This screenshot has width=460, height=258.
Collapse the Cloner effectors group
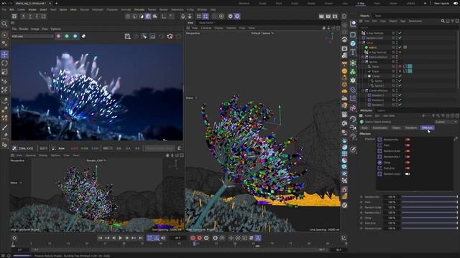pos(362,90)
